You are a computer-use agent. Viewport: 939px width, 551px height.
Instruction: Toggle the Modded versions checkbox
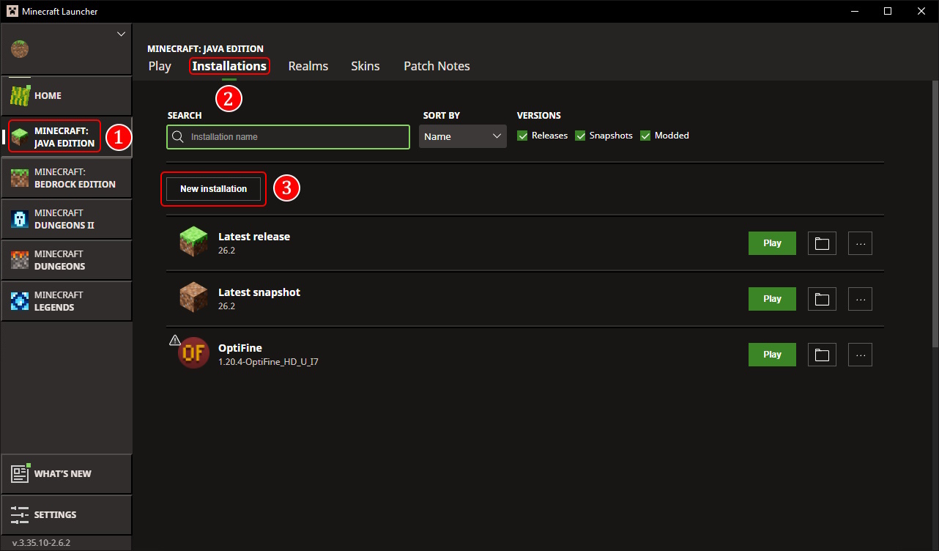click(x=645, y=136)
